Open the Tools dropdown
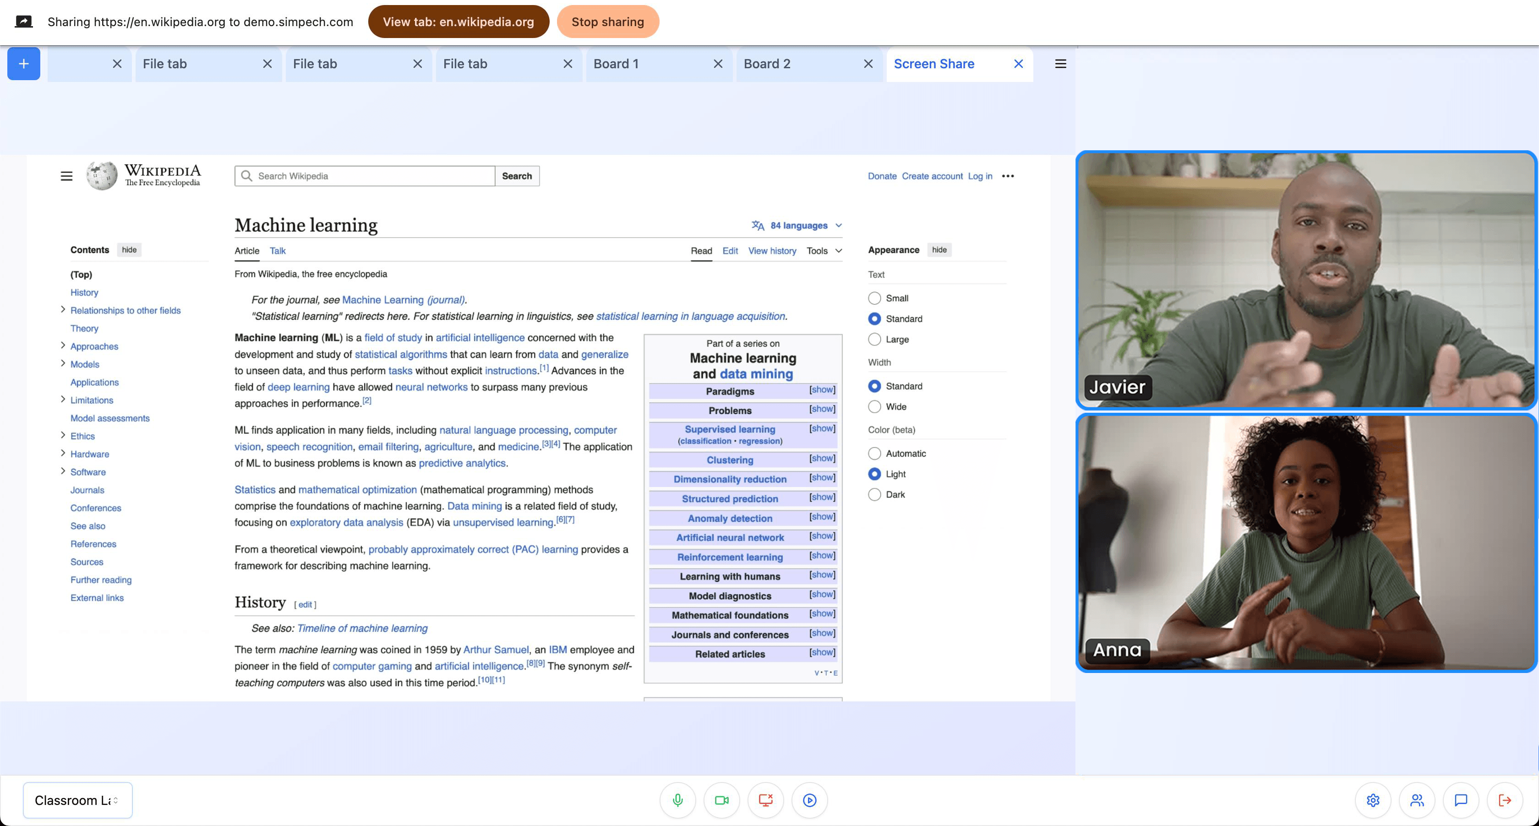 coord(824,251)
